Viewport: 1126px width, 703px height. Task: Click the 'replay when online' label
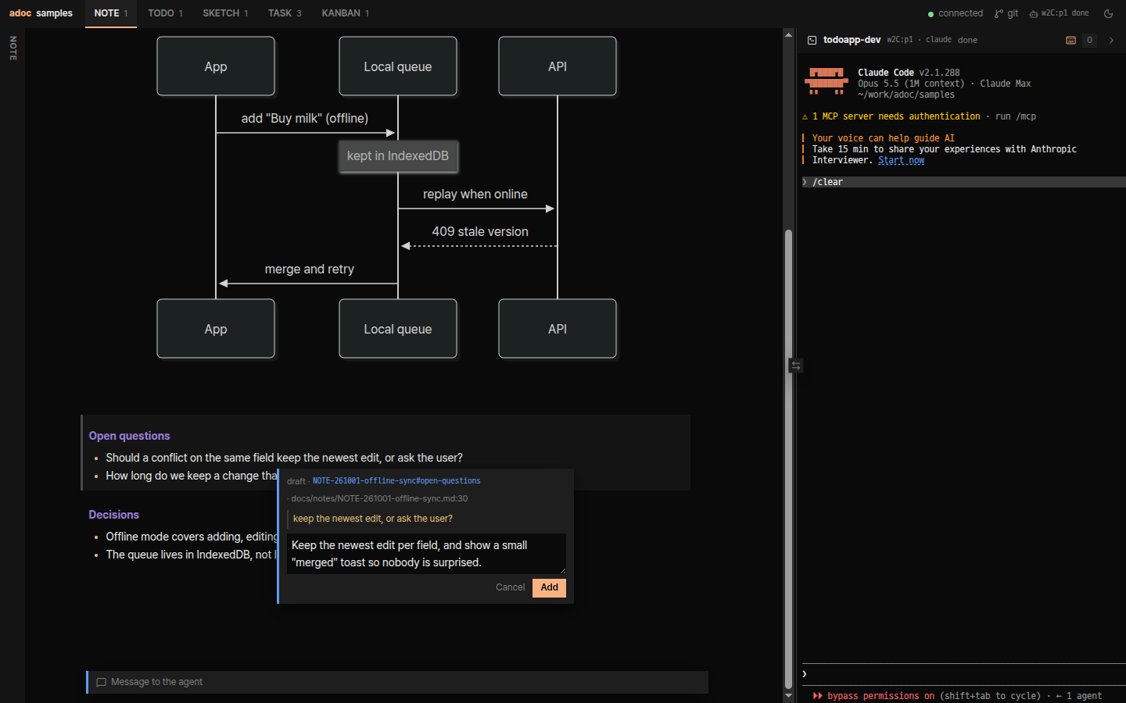[x=475, y=194]
